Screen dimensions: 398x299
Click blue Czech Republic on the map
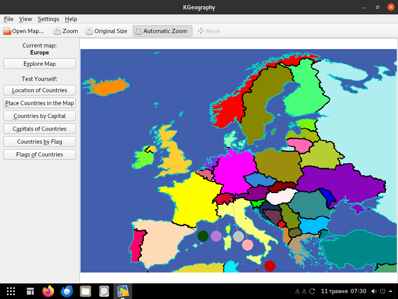click(260, 179)
